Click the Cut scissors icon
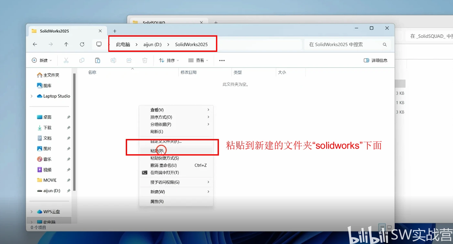This screenshot has width=453, height=244. pos(66,60)
